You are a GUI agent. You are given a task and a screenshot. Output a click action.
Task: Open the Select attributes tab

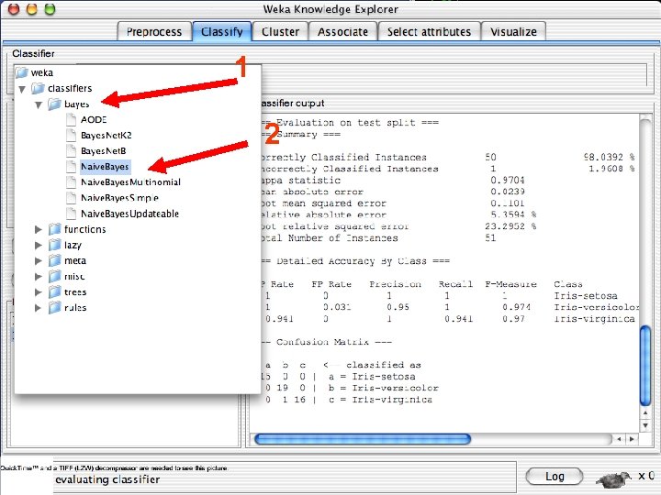click(x=429, y=32)
